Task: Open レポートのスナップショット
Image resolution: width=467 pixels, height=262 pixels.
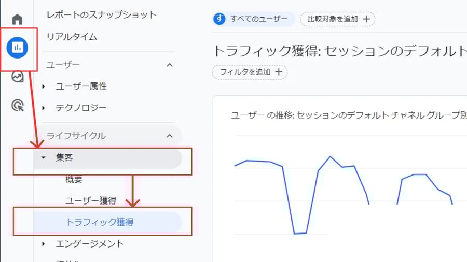Action: (102, 15)
